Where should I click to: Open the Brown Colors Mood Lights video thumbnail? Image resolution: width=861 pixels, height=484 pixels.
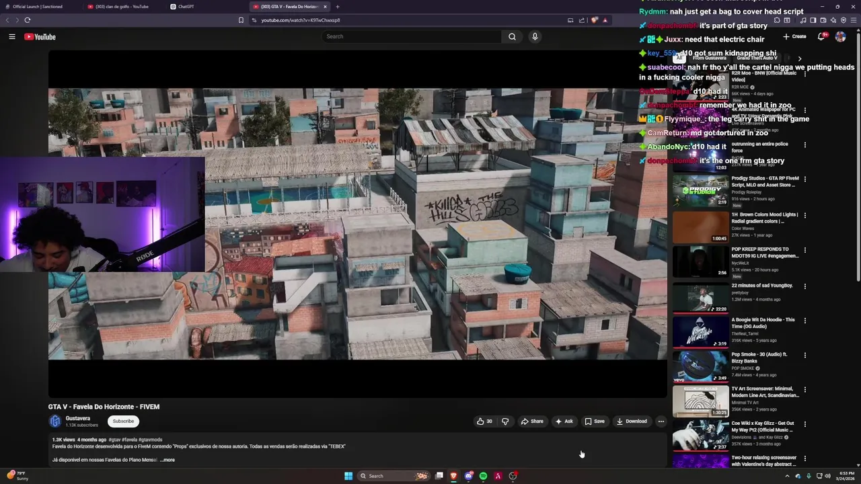point(700,227)
